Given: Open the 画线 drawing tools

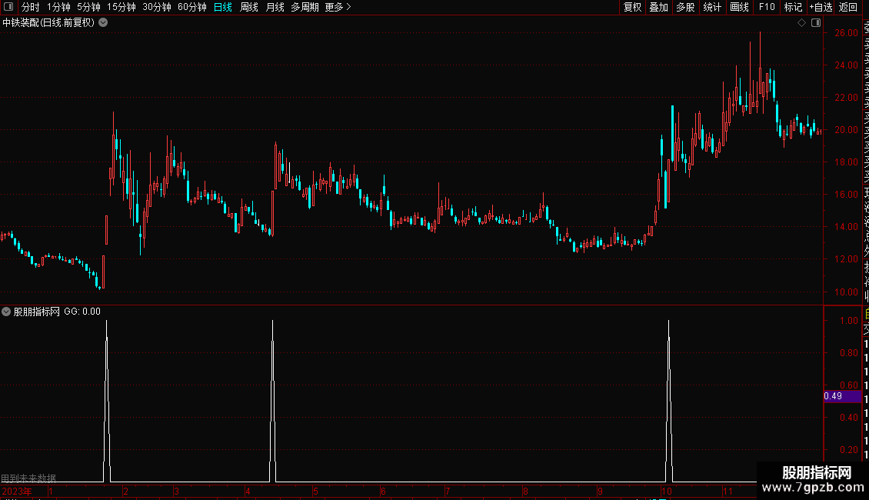Looking at the screenshot, I should pyautogui.click(x=739, y=7).
